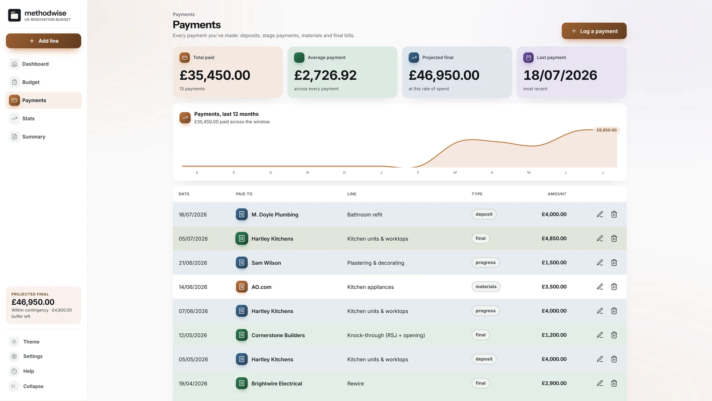This screenshot has width=712, height=401.
Task: Delete the Cornerstone Builders payment
Action: (614, 335)
